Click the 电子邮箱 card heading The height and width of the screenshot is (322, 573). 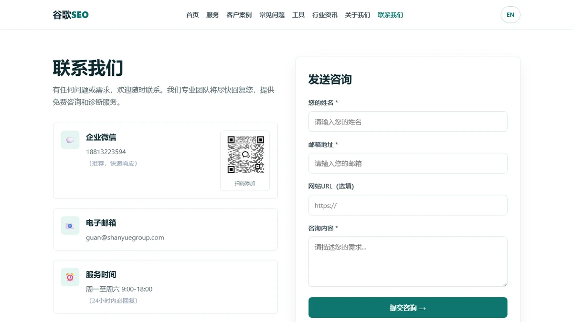click(x=101, y=223)
